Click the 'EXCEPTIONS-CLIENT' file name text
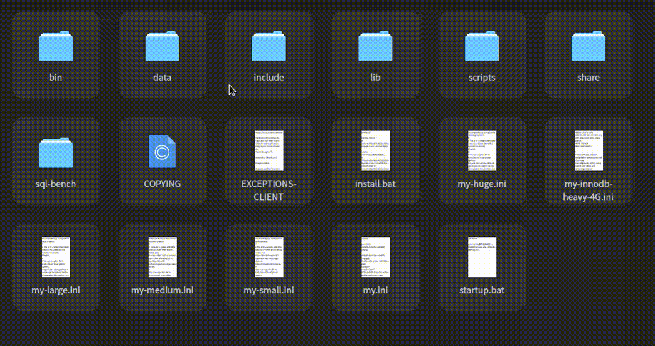Viewport: 655px width, 346px height. pos(269,190)
